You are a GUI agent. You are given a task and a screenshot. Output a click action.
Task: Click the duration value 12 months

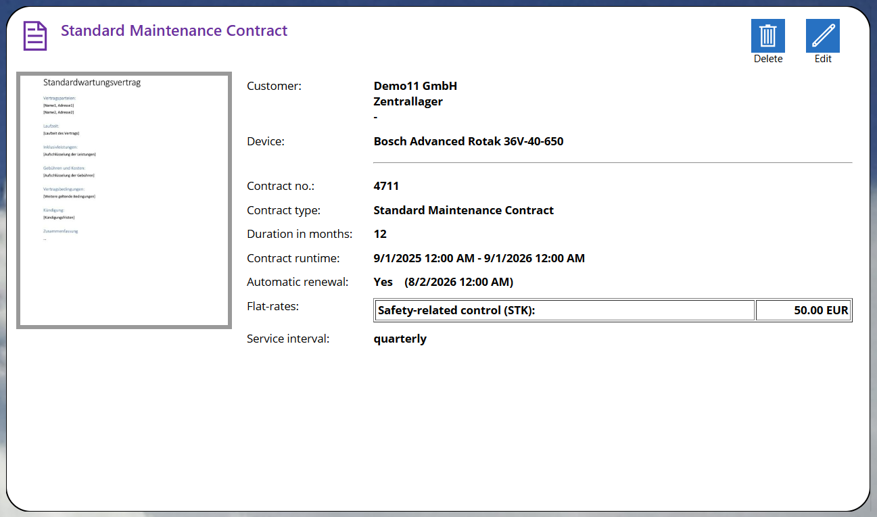point(380,234)
